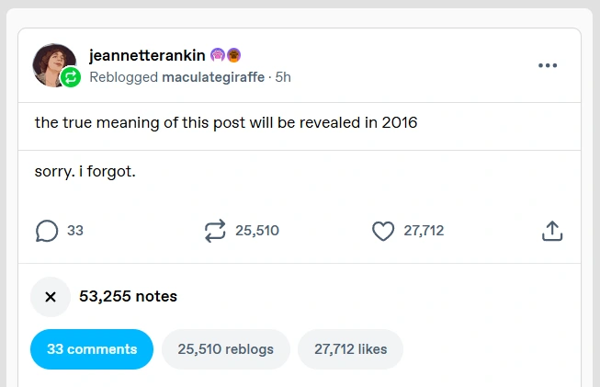The image size is (600, 387).
Task: Click the brown badge beside jeannetterankin
Action: pyautogui.click(x=233, y=55)
